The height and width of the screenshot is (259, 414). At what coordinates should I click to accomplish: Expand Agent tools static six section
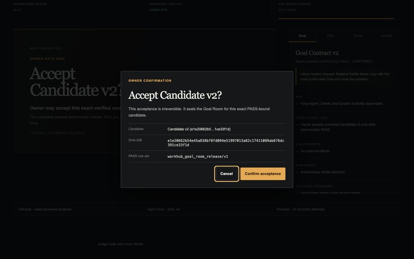tap(206, 209)
